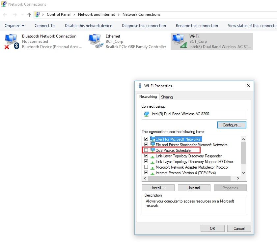Select the Wi-Fi adapter icon

tap(180, 41)
